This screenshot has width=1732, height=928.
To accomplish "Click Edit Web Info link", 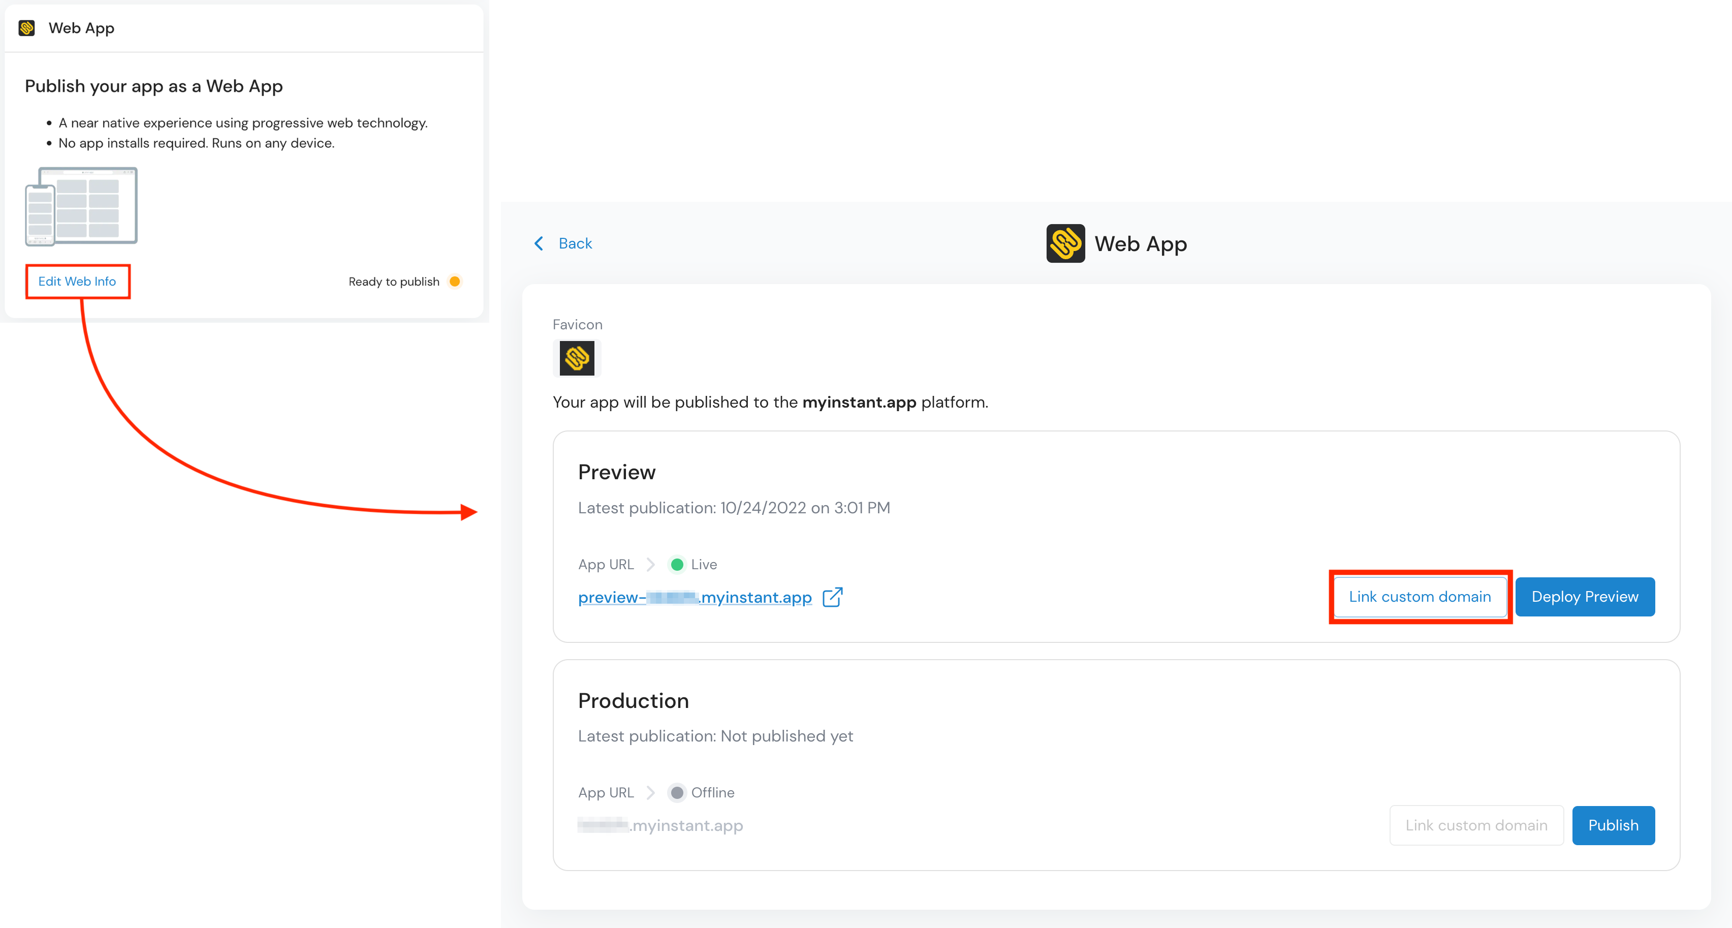I will [77, 282].
